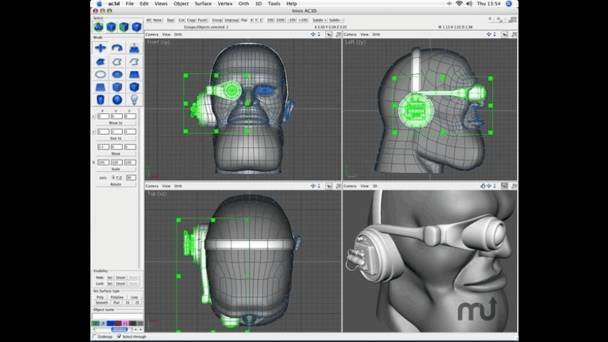The height and width of the screenshot is (342, 608).
Task: Open the Camera menu of the Left view
Action: [350, 34]
